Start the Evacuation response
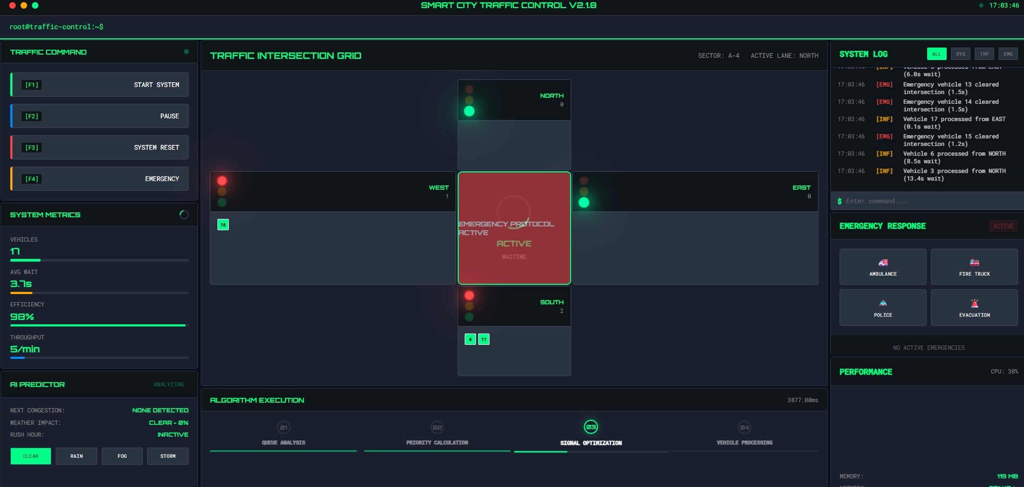1024x487 pixels. (974, 308)
